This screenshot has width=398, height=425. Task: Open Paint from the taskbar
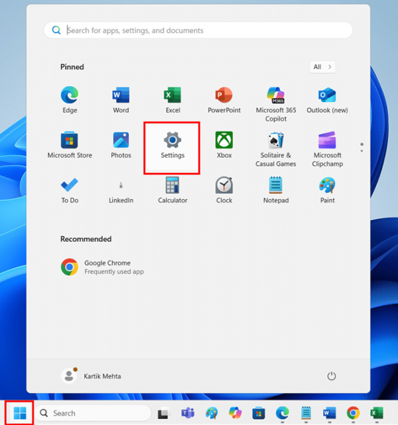pyautogui.click(x=212, y=413)
